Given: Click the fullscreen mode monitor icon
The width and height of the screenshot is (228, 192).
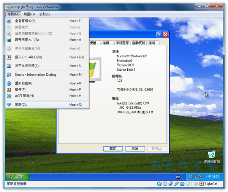Looking at the screenshot, I should [x=9, y=21].
